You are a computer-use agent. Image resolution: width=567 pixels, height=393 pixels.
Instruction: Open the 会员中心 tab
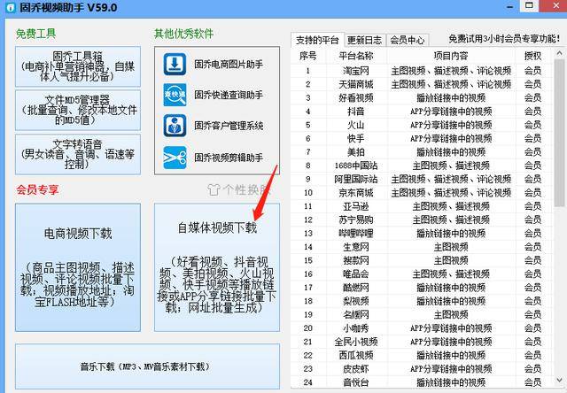coord(408,41)
